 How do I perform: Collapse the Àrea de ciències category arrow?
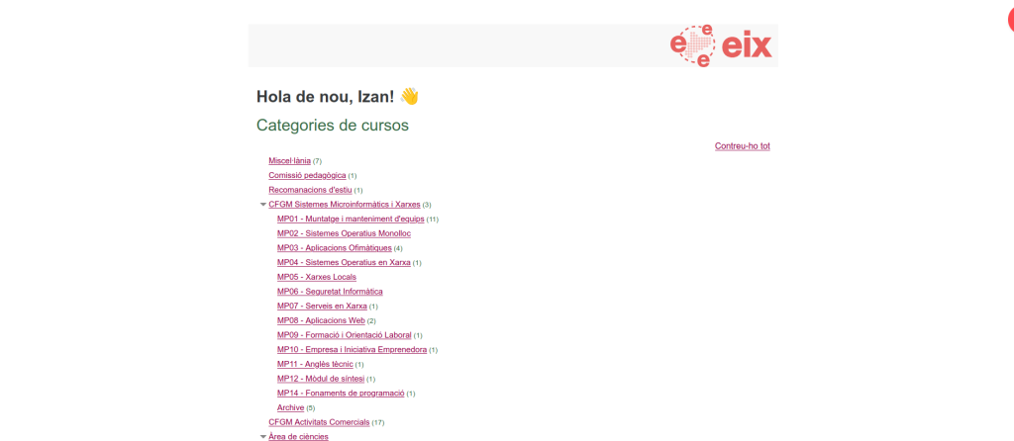(x=263, y=436)
